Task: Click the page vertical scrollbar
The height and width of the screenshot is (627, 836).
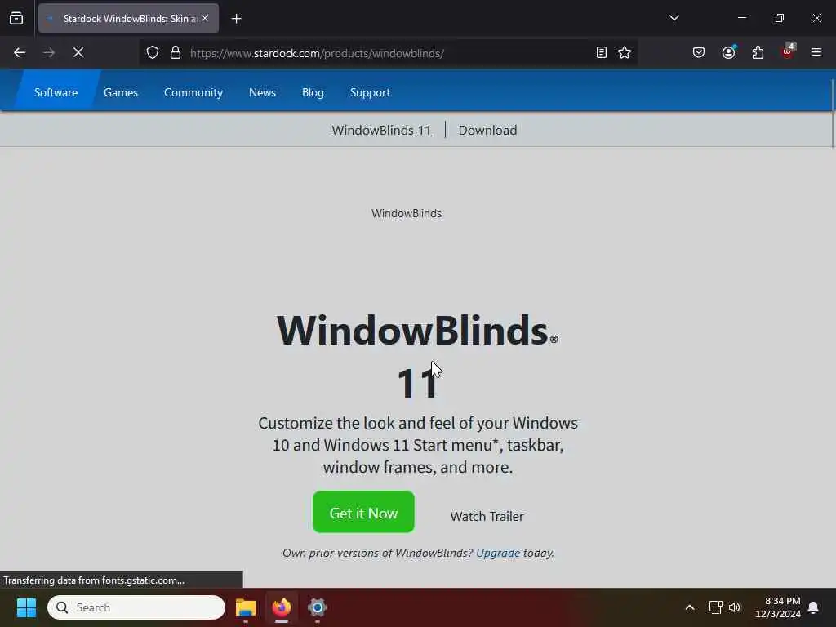Action: click(832, 113)
